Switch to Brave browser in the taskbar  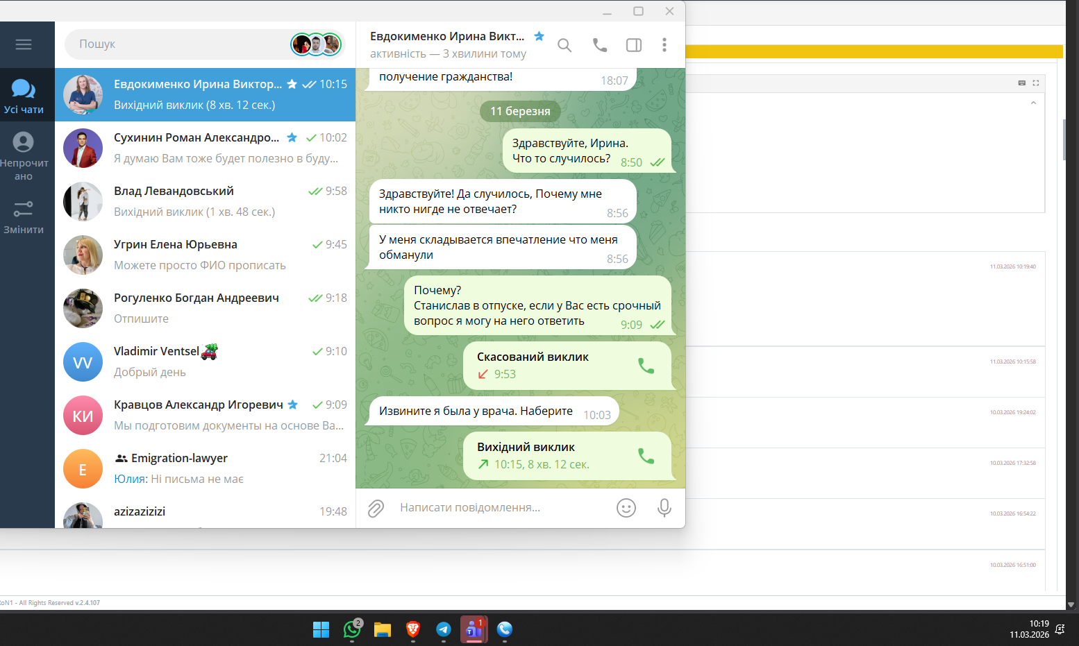point(413,629)
